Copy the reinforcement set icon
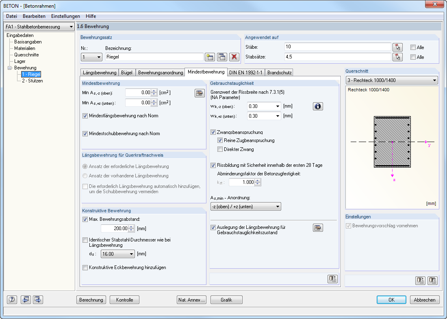Viewport: 447px width, 319px height. (222, 57)
